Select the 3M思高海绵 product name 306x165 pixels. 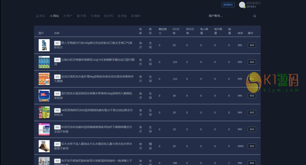(94, 112)
